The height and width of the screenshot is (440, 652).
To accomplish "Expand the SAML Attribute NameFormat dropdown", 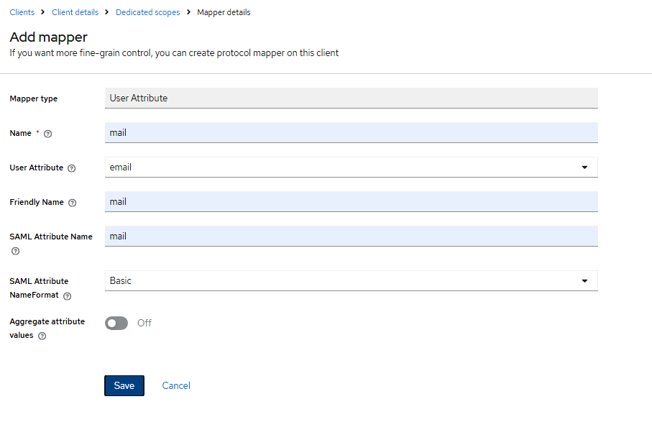I will (351, 281).
